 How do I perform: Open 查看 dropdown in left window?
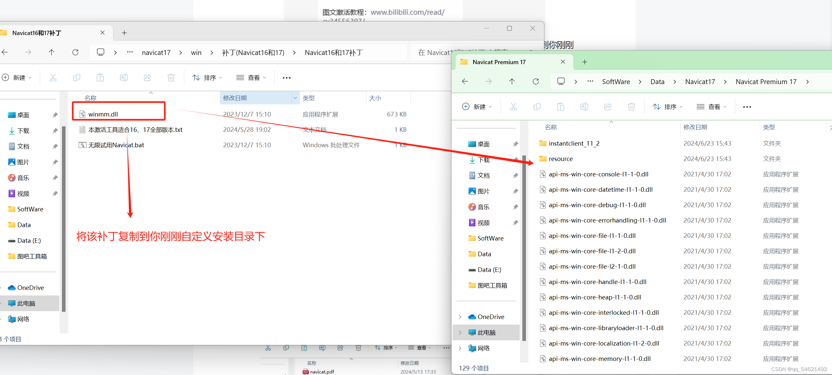click(251, 78)
